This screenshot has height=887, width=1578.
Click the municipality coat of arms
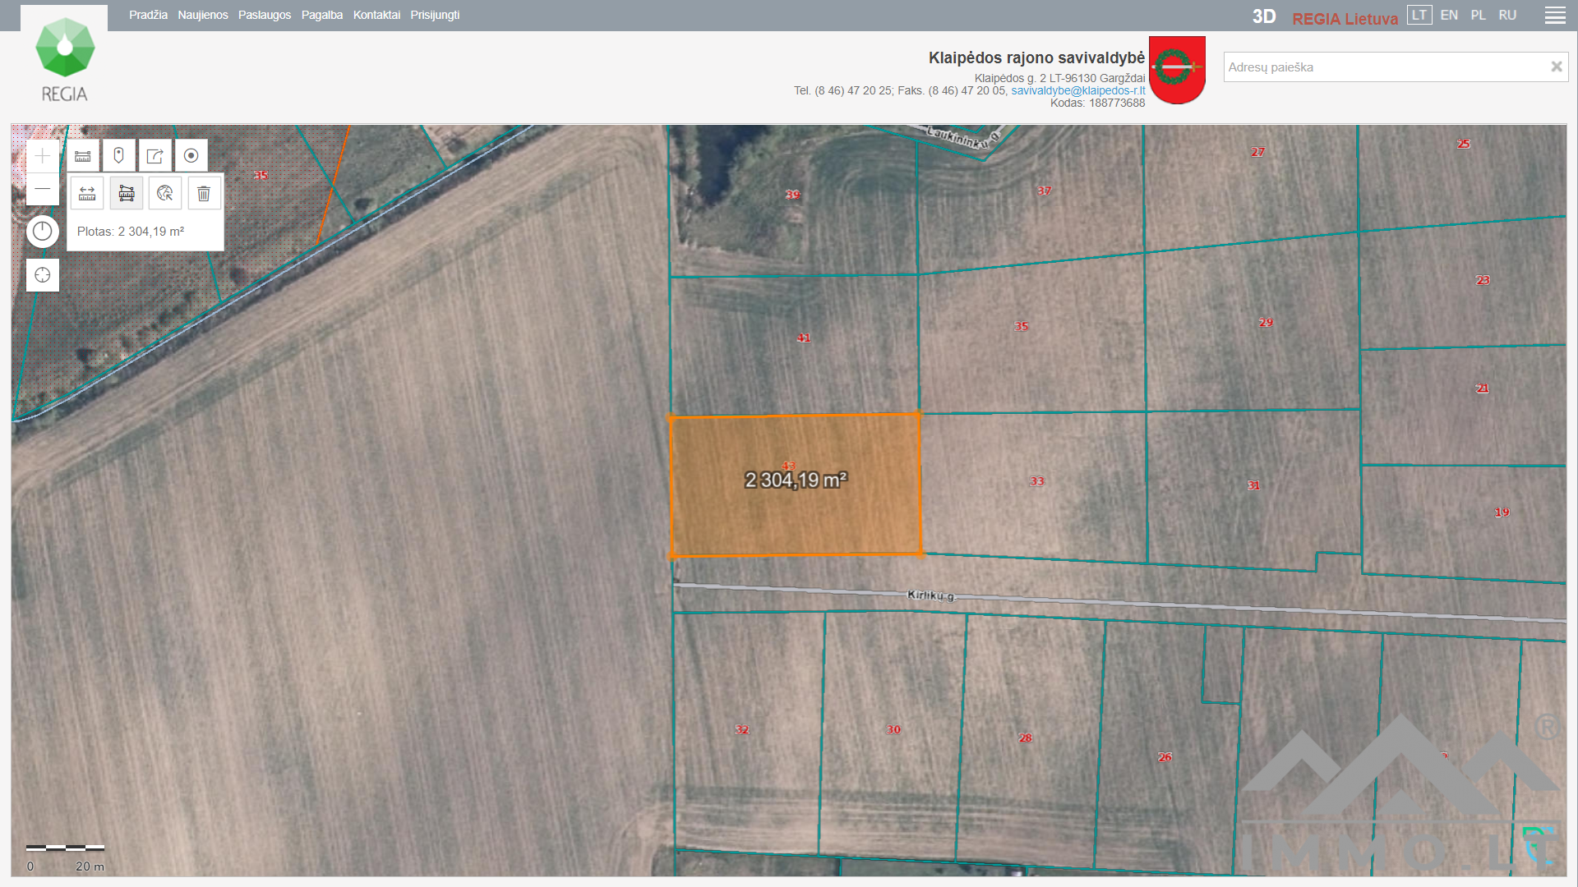tap(1177, 70)
